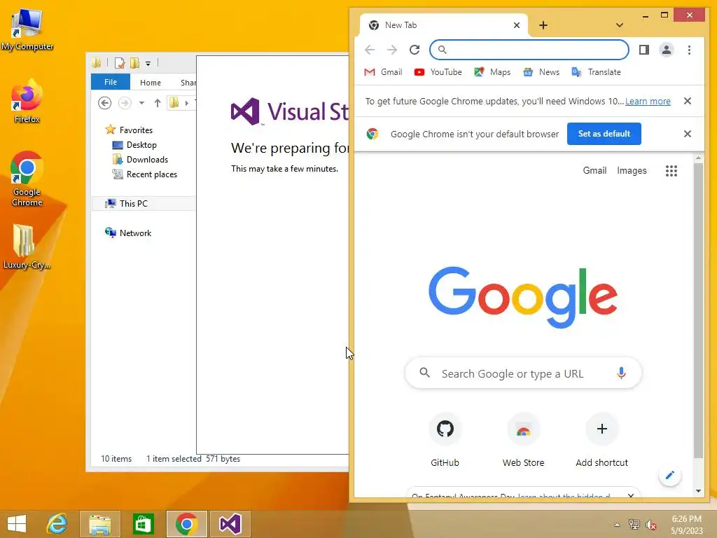Follow the Learn more link
This screenshot has height=538, width=717.
click(648, 101)
